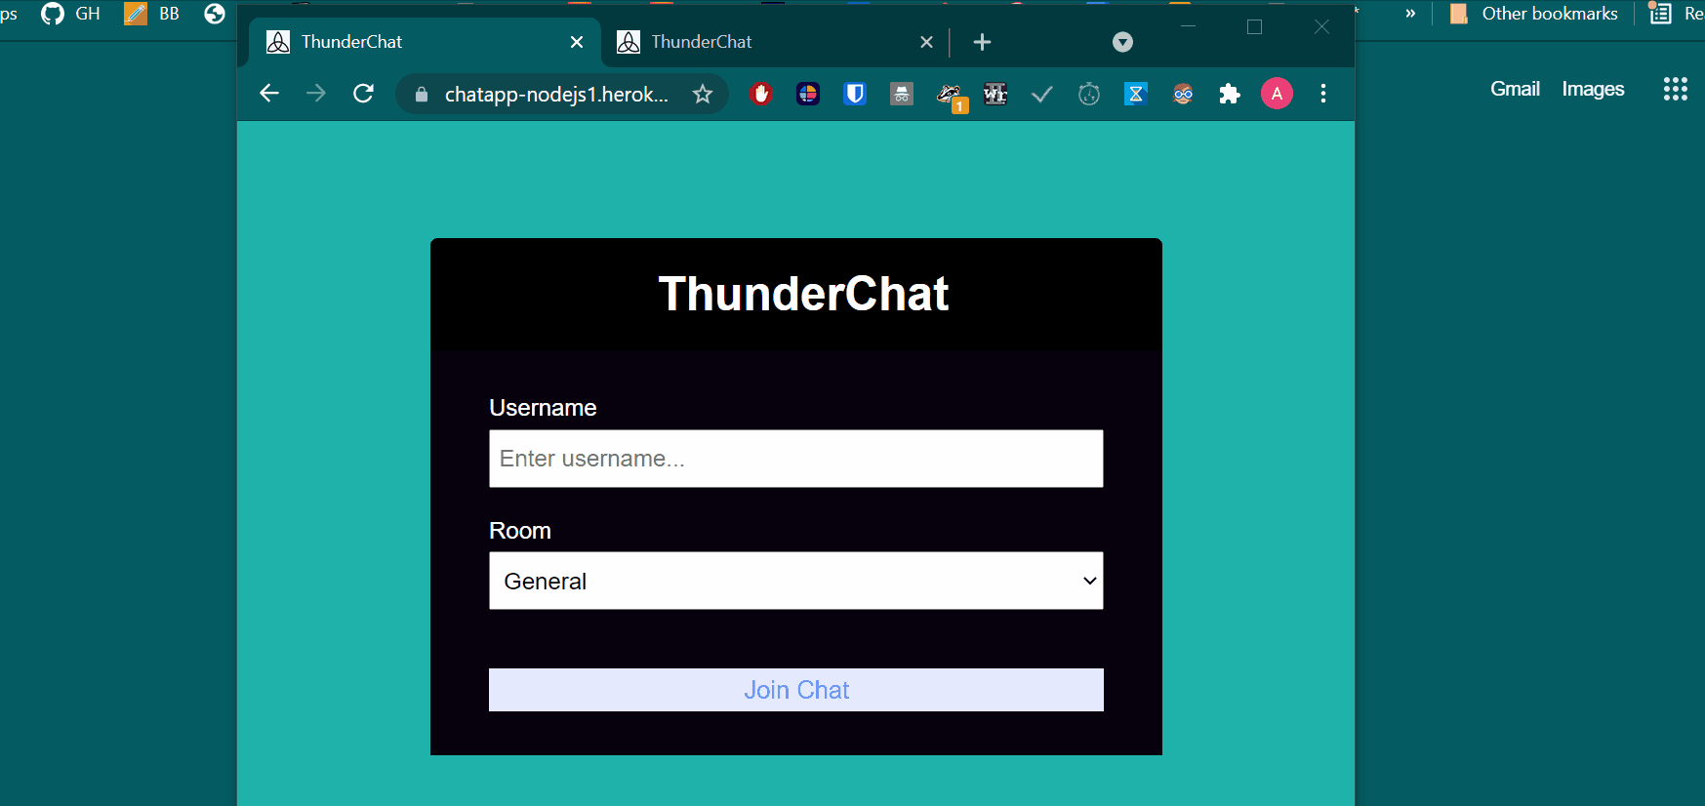Expand hidden bookmarks with the double chevron
This screenshot has width=1705, height=806.
1410,14
